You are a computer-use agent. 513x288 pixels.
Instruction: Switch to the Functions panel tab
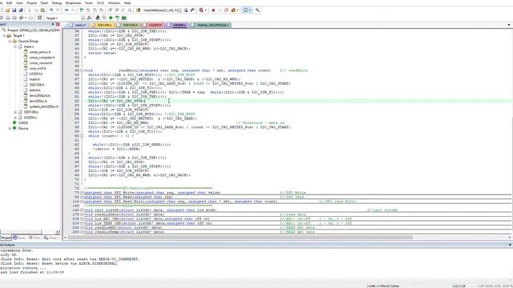35,238
